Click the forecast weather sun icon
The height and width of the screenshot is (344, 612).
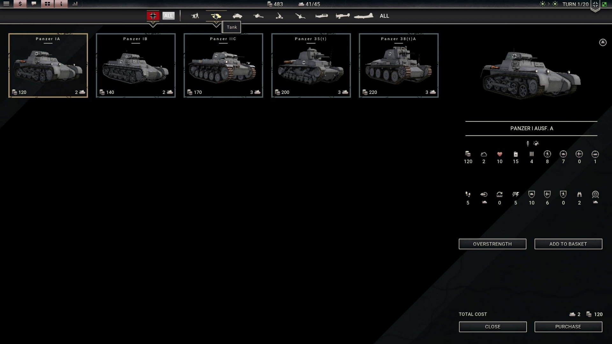[x=555, y=4]
